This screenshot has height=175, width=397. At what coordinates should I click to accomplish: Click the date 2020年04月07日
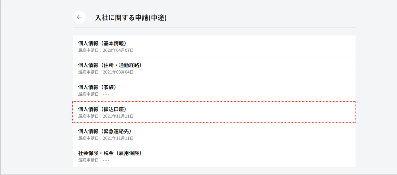click(118, 50)
